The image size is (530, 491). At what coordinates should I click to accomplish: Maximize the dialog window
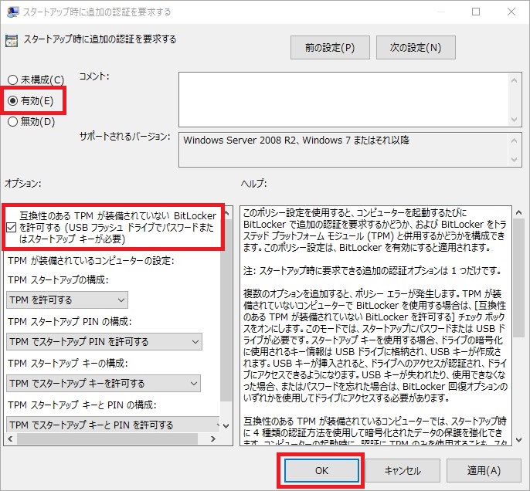point(476,12)
